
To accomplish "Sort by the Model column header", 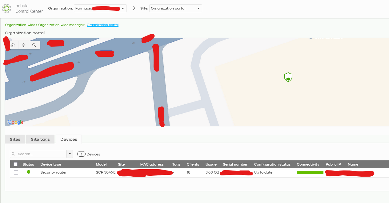I will coord(101,164).
